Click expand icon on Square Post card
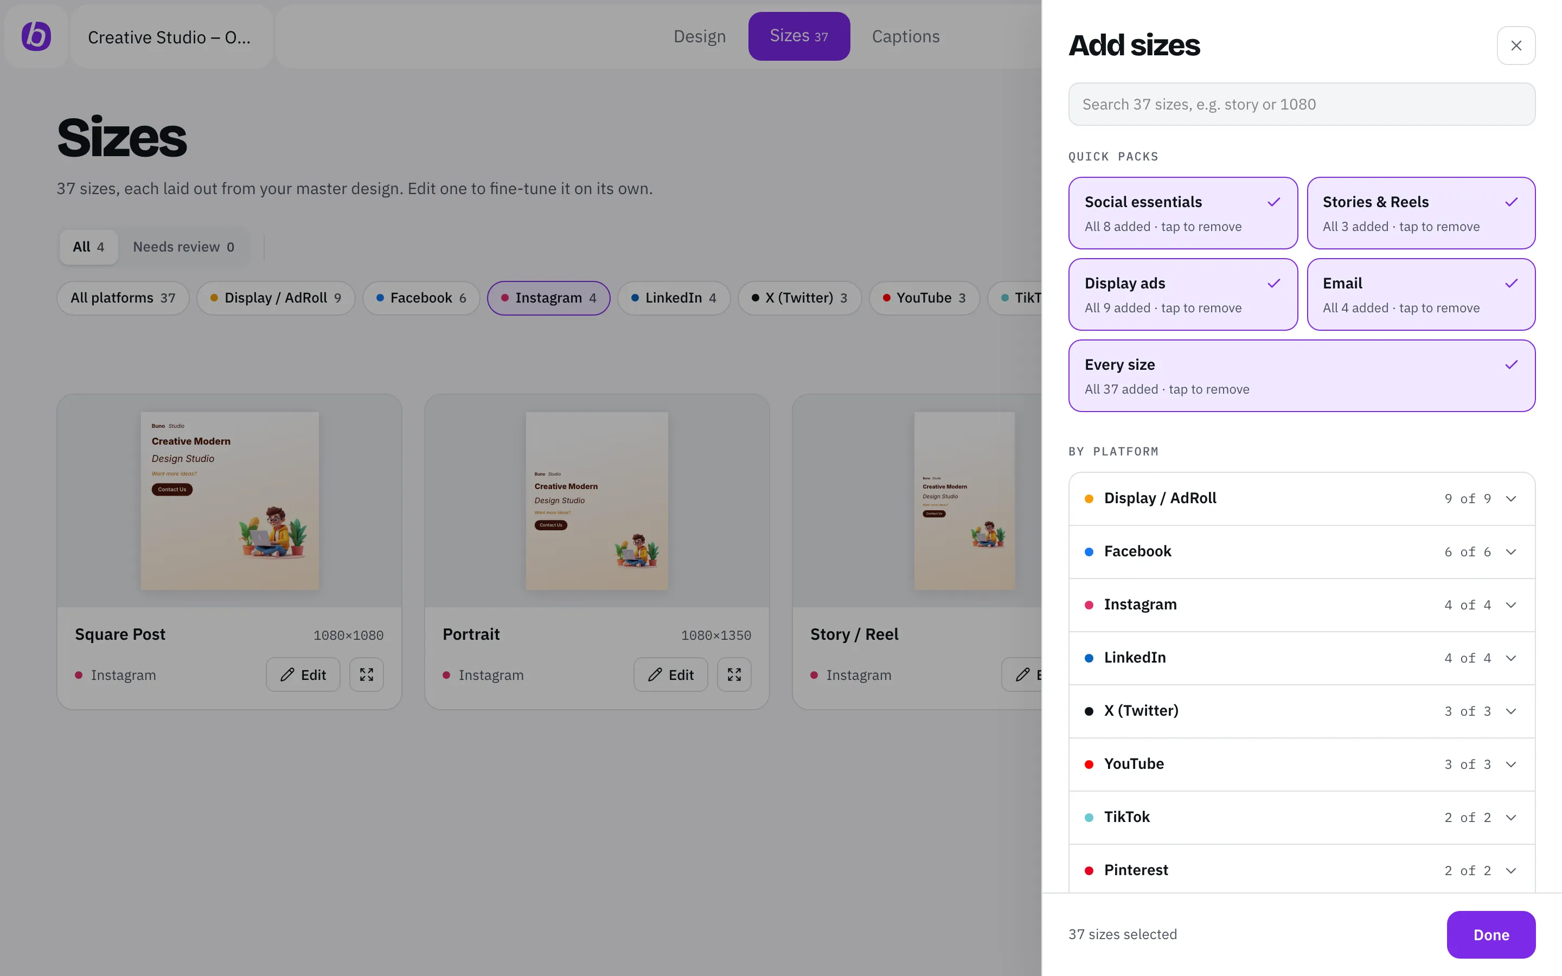 [x=367, y=675]
